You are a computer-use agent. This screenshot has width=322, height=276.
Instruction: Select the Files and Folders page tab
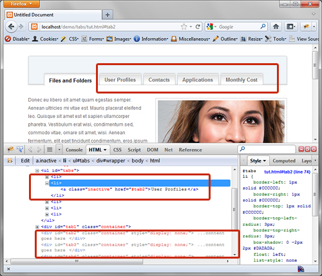(70, 81)
